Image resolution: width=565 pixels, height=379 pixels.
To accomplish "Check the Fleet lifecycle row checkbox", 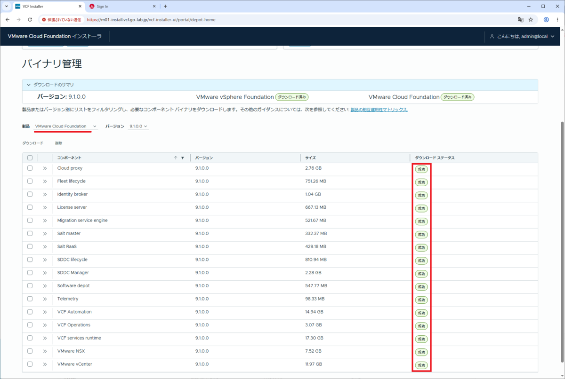I will tap(30, 181).
